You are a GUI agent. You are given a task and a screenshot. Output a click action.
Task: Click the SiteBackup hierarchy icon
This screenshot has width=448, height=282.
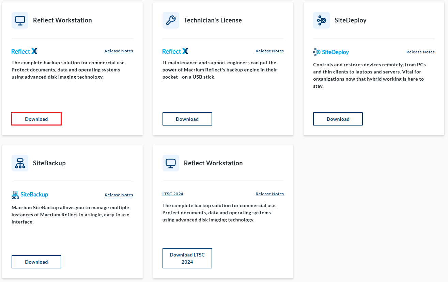click(20, 163)
